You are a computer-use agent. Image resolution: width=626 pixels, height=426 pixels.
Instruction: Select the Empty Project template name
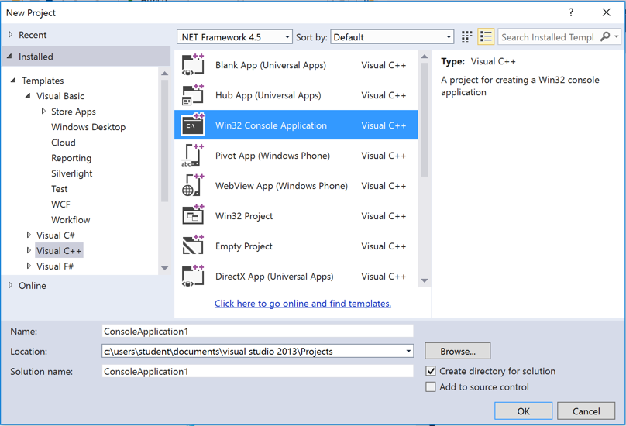243,246
